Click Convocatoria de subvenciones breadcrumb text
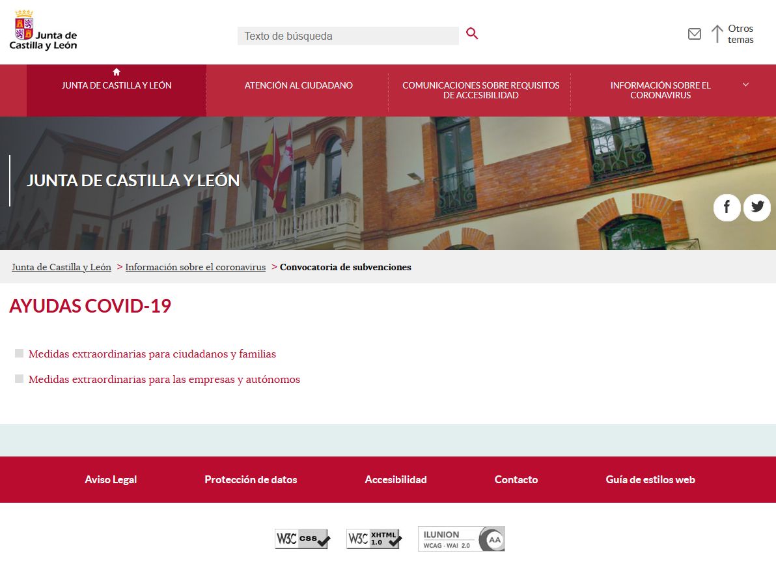Viewport: 776px width, 562px height. [346, 267]
